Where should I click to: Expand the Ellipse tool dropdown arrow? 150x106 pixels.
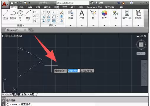coord(38,16)
